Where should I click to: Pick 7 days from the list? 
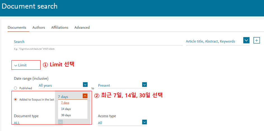pos(65,103)
